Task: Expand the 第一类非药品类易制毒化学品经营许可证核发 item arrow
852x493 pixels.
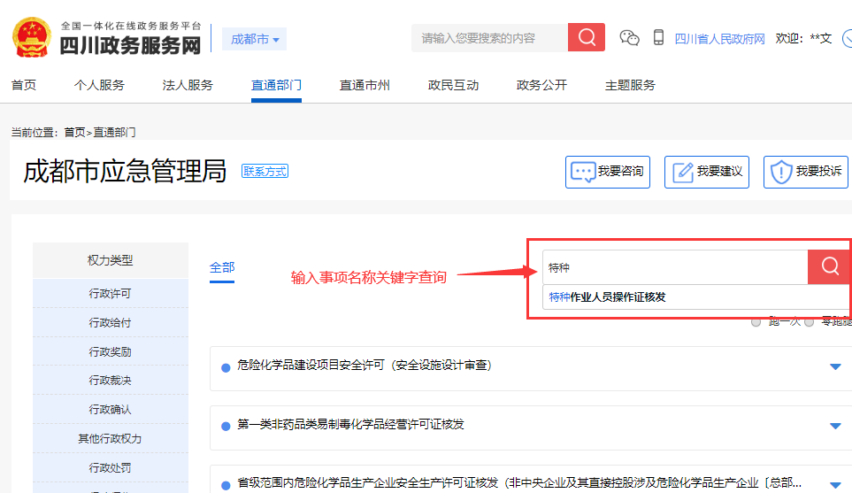Action: point(835,425)
